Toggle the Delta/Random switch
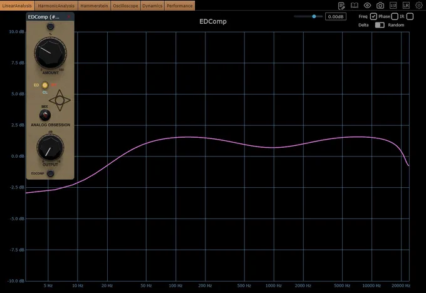This screenshot has height=293, width=426. pos(380,25)
